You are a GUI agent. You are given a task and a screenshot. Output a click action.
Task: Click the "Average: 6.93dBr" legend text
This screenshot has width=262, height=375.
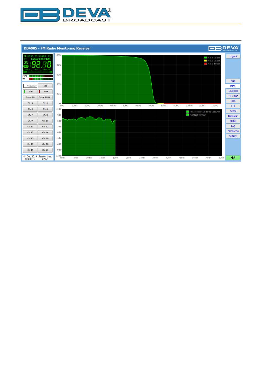pyautogui.click(x=198, y=115)
